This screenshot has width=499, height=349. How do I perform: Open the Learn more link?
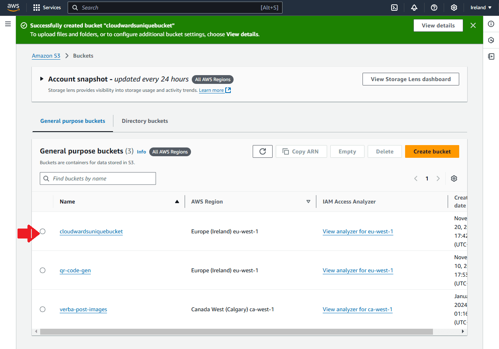pos(211,90)
